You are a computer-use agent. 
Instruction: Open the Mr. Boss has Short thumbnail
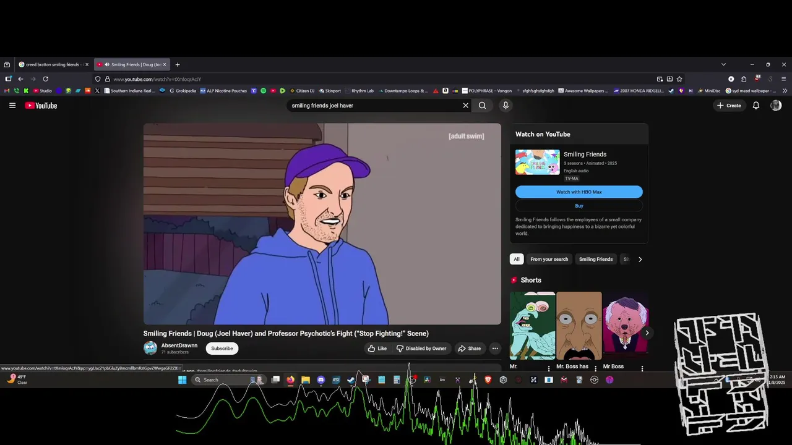point(579,326)
